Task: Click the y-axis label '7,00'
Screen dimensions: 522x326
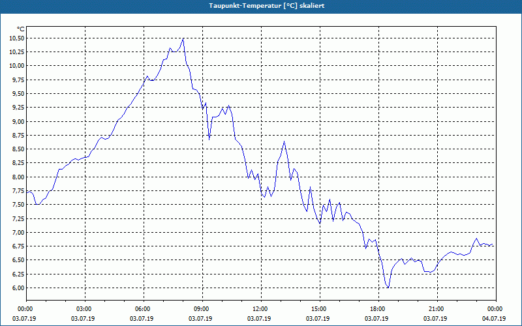Action: (18, 233)
